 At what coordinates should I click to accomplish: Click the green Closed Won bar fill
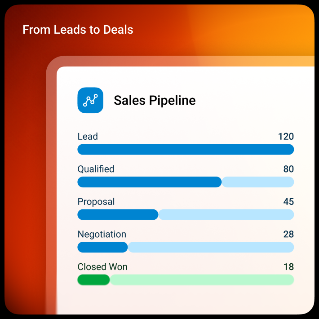coord(93,280)
